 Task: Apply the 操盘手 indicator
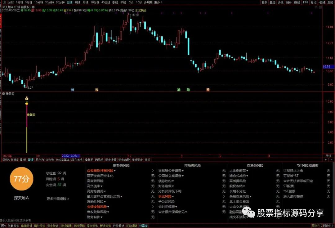89,160
